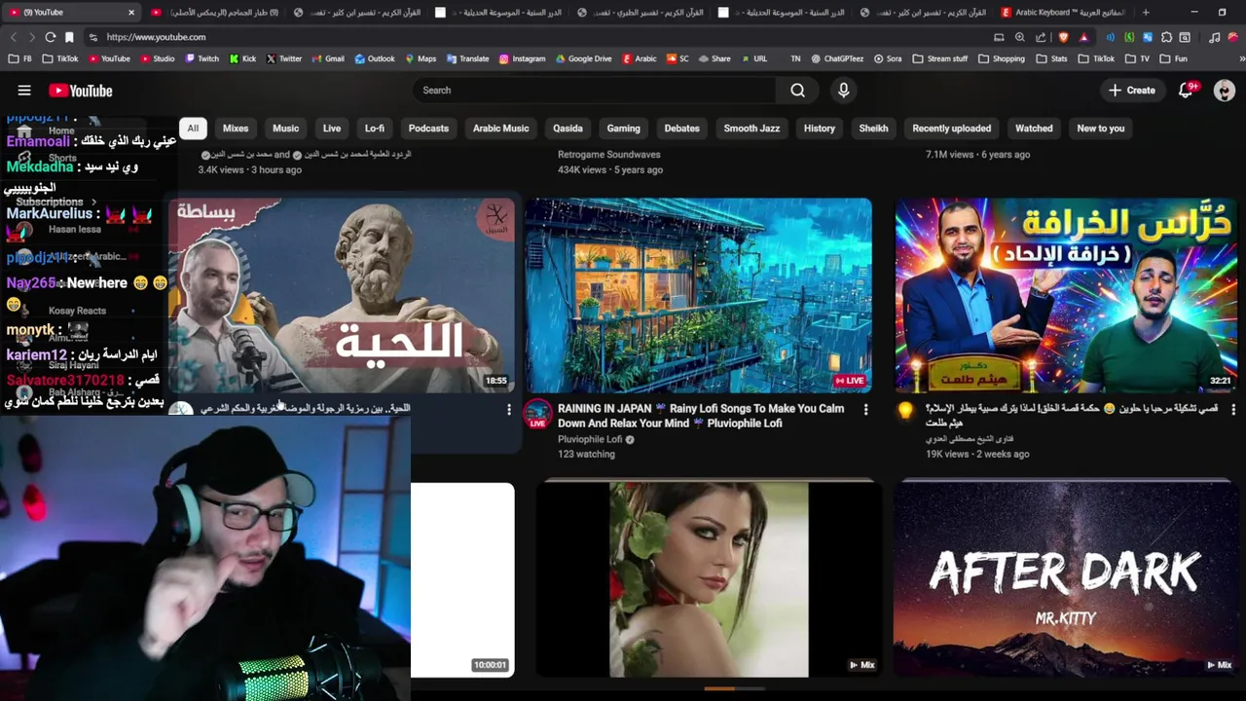Open the Instagram bookmark
This screenshot has height=701, width=1246.
click(522, 58)
